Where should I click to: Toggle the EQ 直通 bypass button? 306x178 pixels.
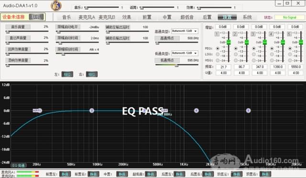19,165
